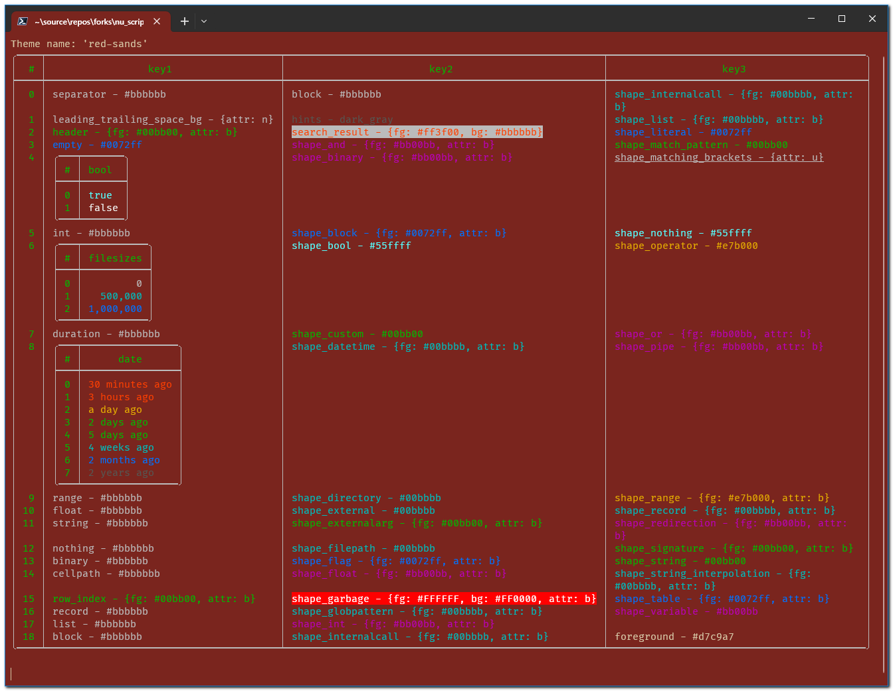
Task: Click the 'int - #bbbbbb' entry
Action: click(92, 233)
